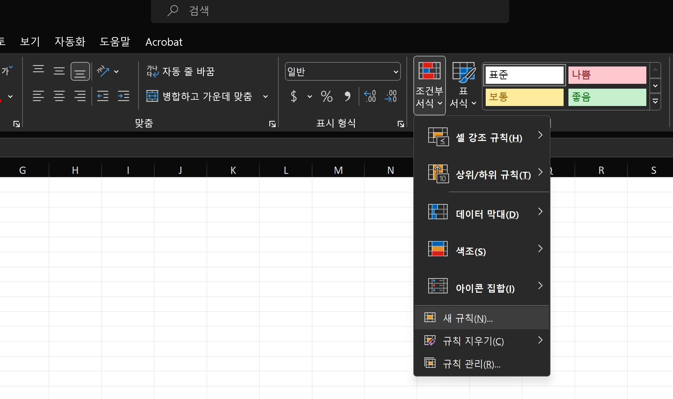
Task: Toggle the bottom align button
Action: pos(80,71)
